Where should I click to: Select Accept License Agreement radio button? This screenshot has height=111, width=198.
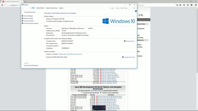[x=82, y=92]
